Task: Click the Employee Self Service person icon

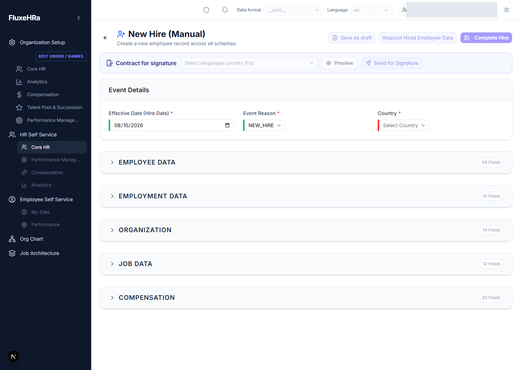Action: pyautogui.click(x=12, y=199)
